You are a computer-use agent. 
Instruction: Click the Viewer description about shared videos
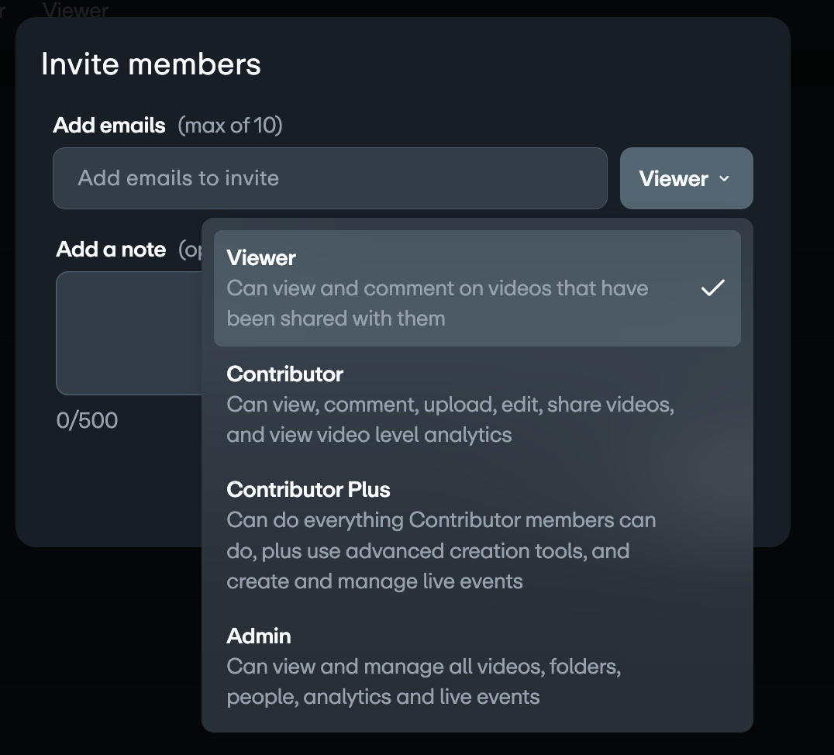pos(436,303)
